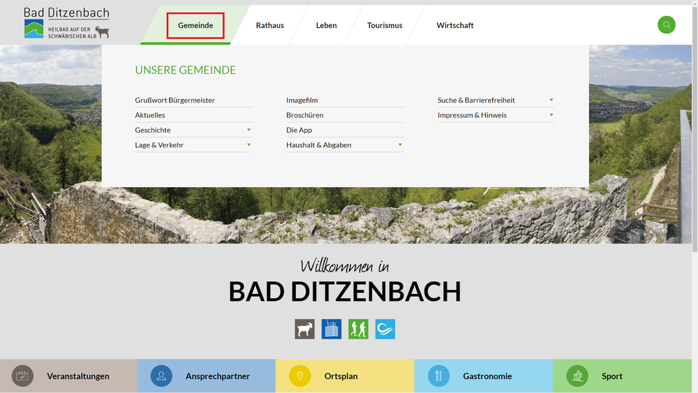The image size is (698, 393).
Task: Open the Haushalt & Abgaben link
Action: [319, 144]
